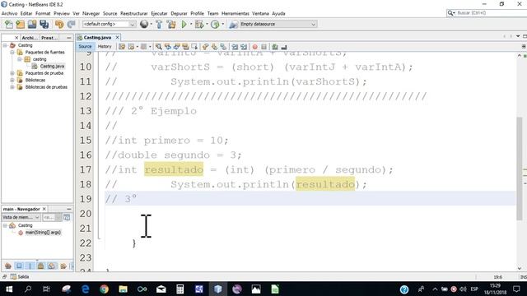Switch to the Casting.java editor tab
This screenshot has width=527, height=296.
[x=97, y=38]
